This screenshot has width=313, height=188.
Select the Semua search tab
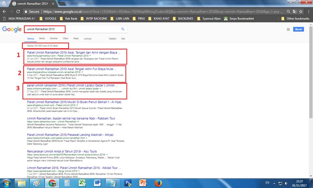(x=31, y=39)
